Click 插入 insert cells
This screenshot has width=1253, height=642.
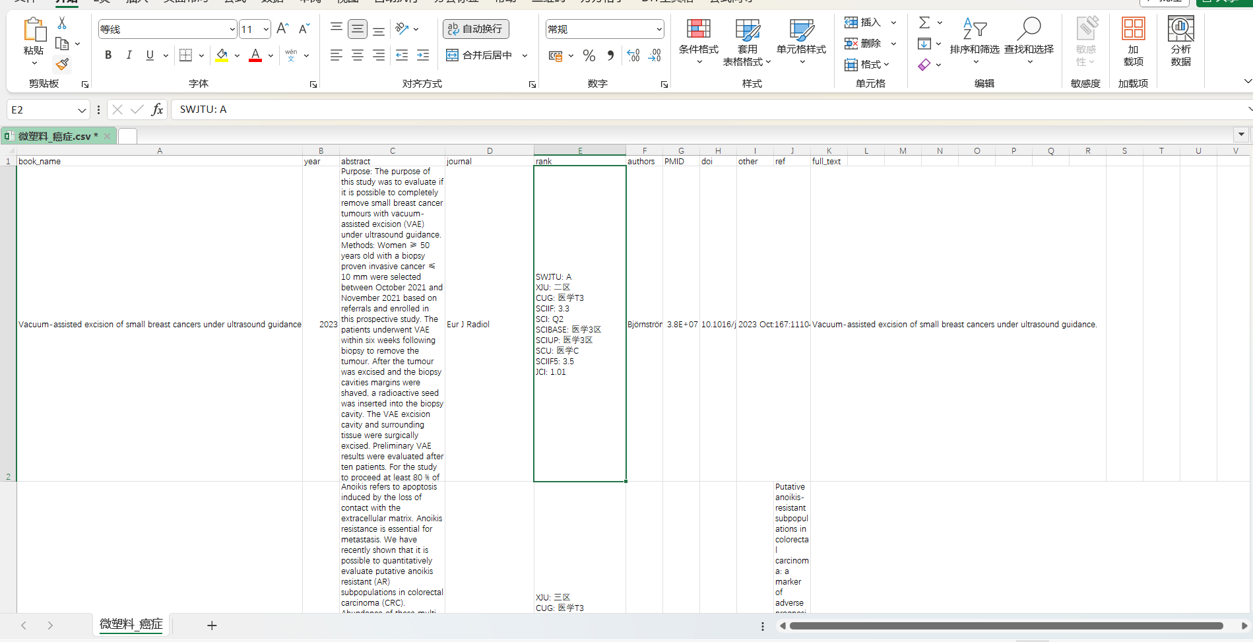coord(864,22)
